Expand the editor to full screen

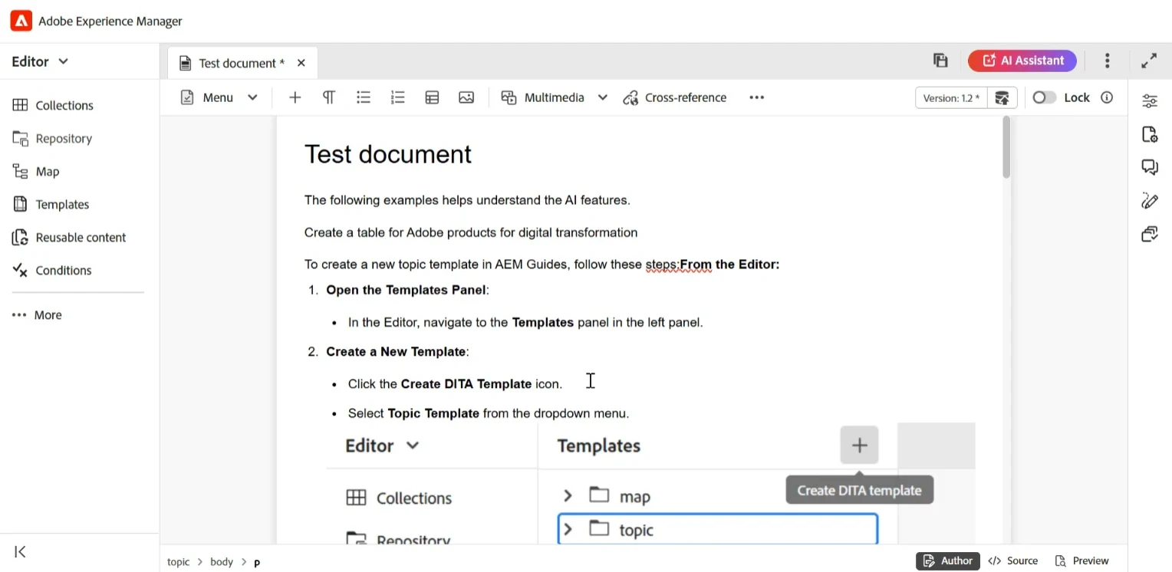(1149, 61)
